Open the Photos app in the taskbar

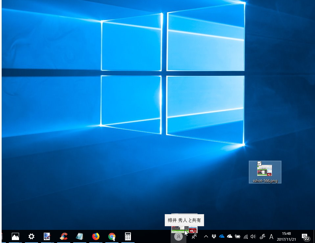(x=15, y=236)
